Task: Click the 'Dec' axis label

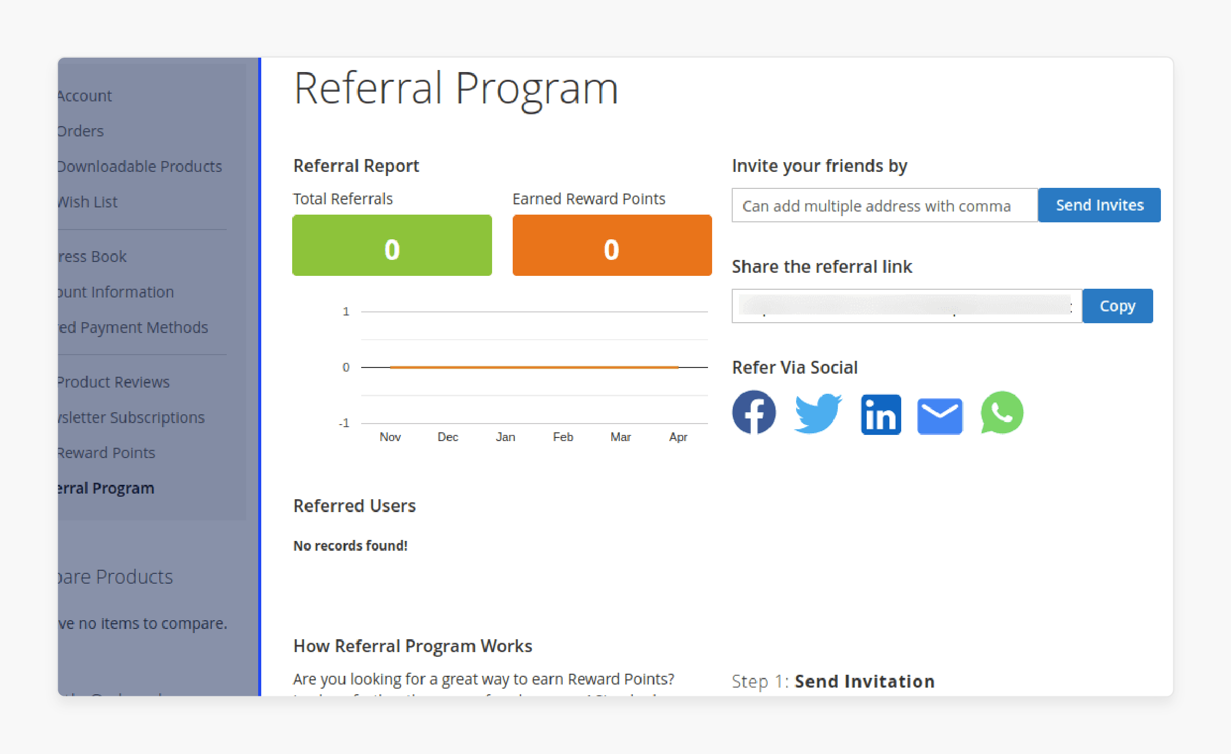Action: pyautogui.click(x=448, y=437)
